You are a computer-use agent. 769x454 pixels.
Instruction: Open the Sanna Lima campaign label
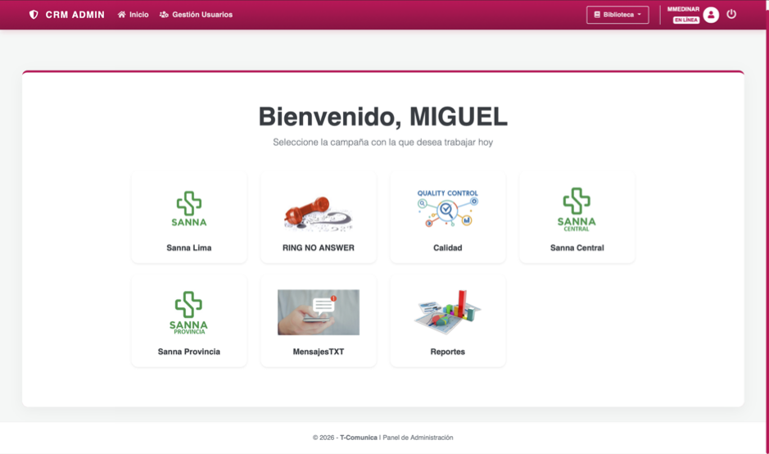click(189, 247)
